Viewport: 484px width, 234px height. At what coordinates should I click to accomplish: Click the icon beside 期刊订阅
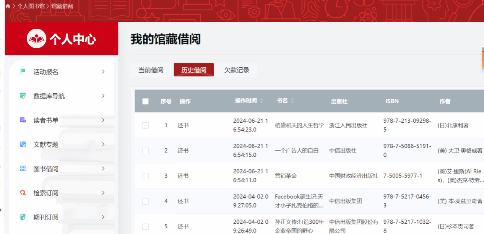coord(23,217)
